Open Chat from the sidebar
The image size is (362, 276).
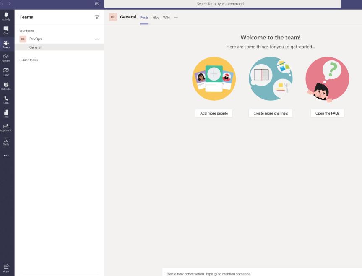pos(7,30)
